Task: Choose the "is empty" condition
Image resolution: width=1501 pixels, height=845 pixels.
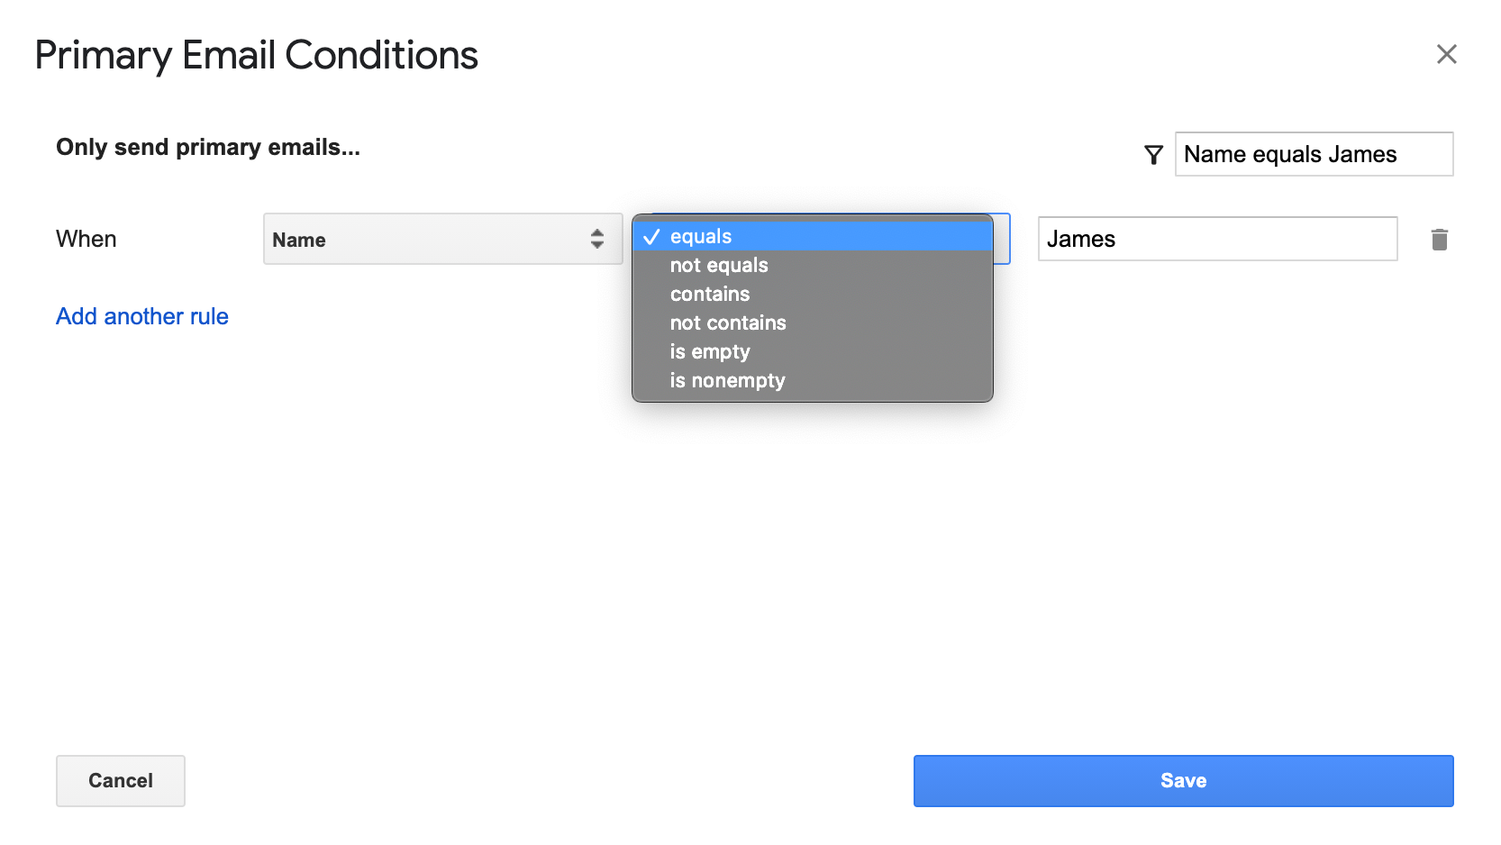Action: pyautogui.click(x=710, y=352)
